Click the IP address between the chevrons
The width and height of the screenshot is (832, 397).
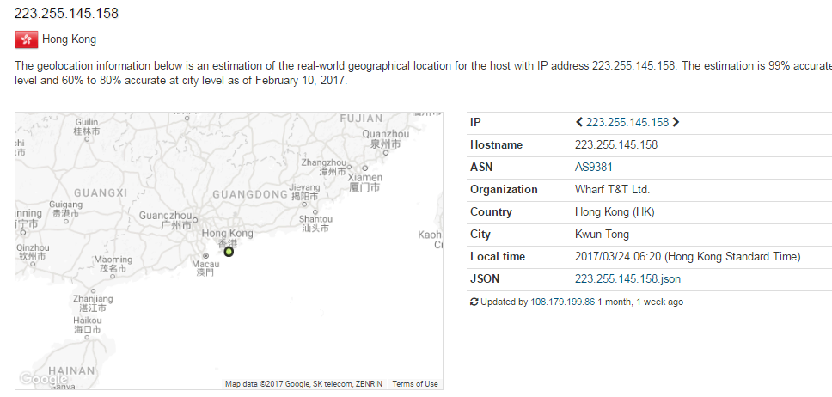tap(627, 122)
